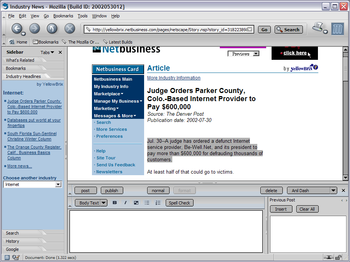Click the click here ad link
This screenshot has height=262, width=350.
click(295, 53)
